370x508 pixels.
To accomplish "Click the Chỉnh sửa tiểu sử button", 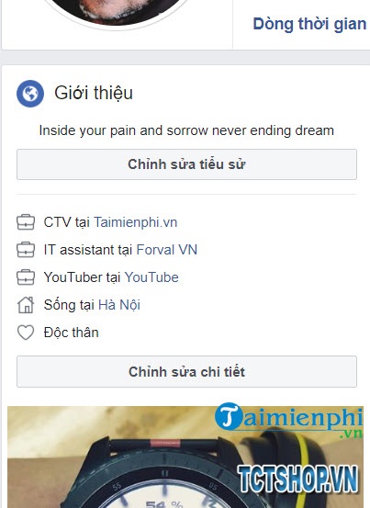I will pyautogui.click(x=186, y=164).
